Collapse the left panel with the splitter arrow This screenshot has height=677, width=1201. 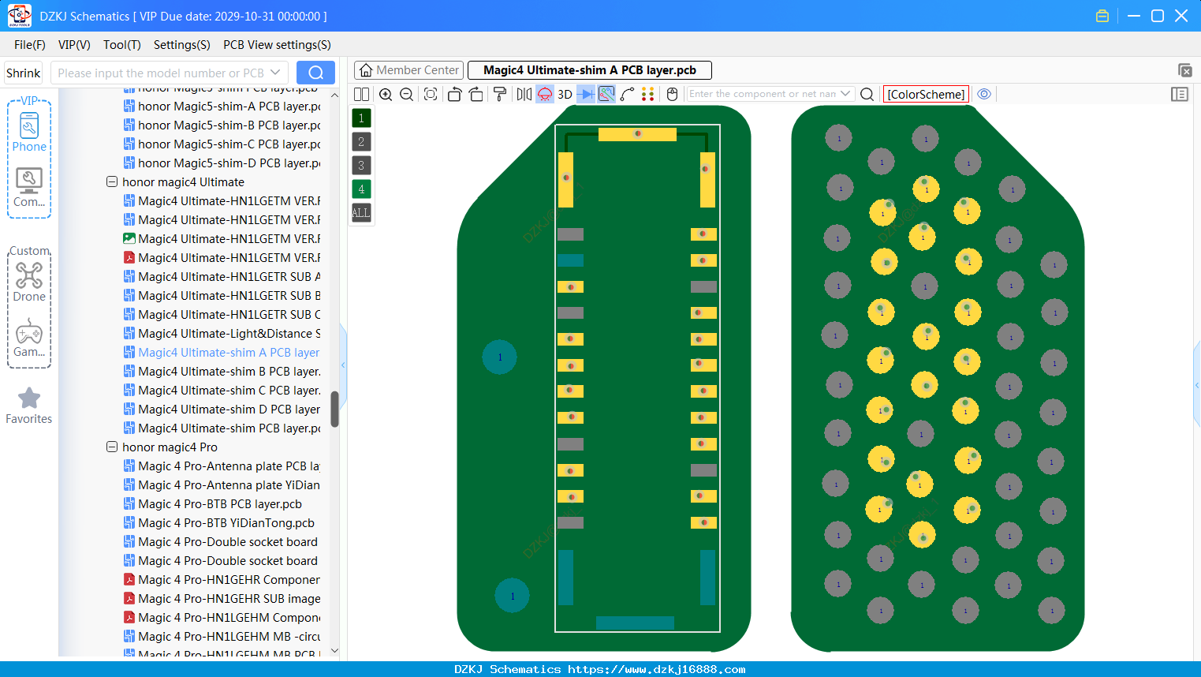tap(343, 365)
